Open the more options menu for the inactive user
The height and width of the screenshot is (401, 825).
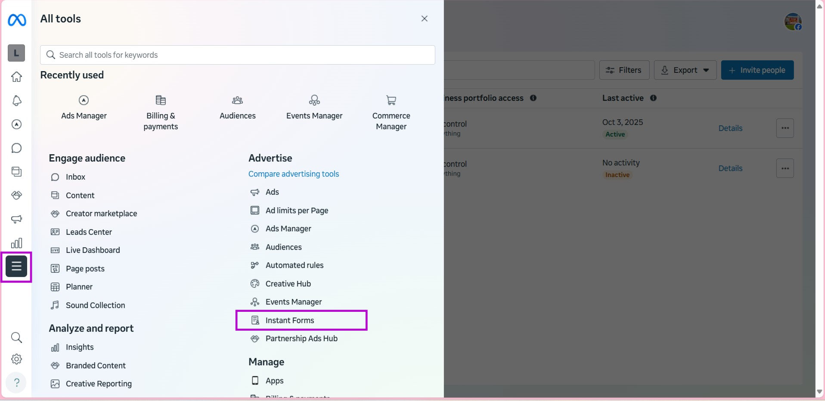pyautogui.click(x=785, y=168)
